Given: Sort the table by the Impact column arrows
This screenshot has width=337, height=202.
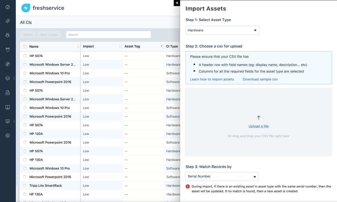Looking at the screenshot, I should 120,47.
